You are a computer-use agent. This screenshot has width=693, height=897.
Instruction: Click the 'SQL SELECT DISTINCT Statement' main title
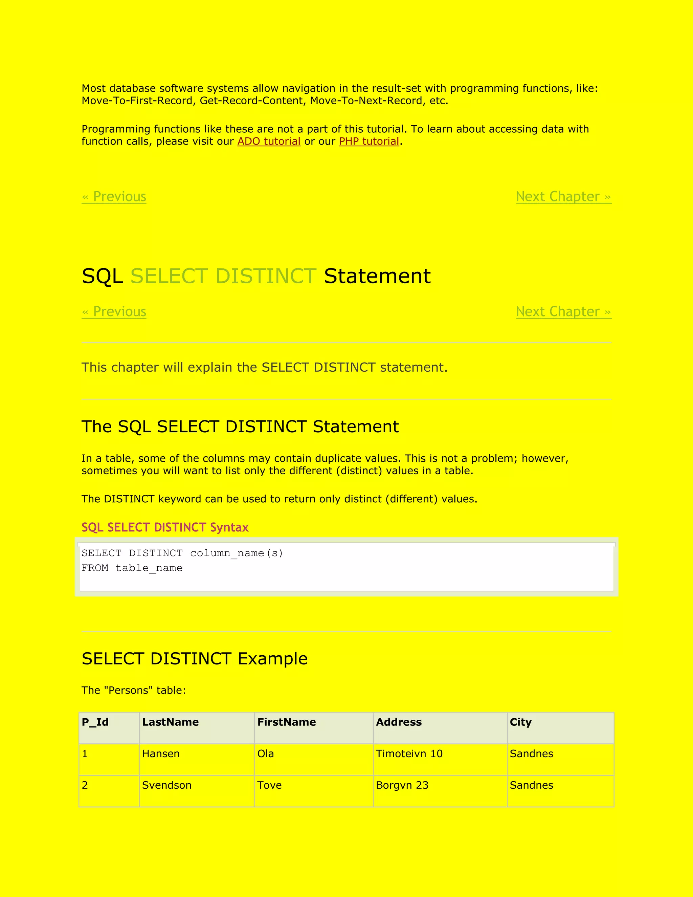(256, 276)
